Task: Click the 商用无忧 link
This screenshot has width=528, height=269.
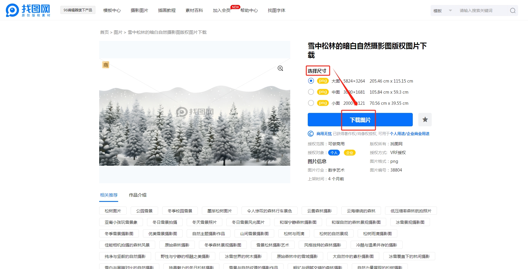Action: (324, 134)
